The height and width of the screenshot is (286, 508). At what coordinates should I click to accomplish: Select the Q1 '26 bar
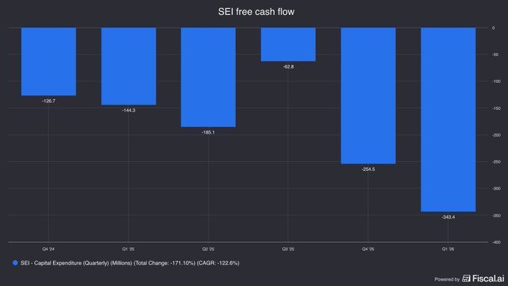click(x=448, y=119)
